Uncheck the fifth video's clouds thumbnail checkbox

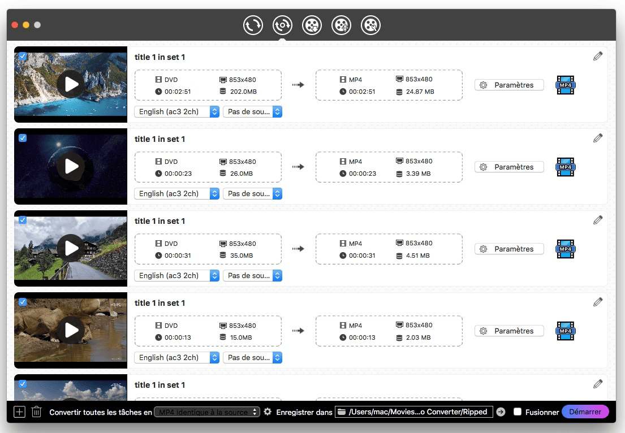point(23,384)
